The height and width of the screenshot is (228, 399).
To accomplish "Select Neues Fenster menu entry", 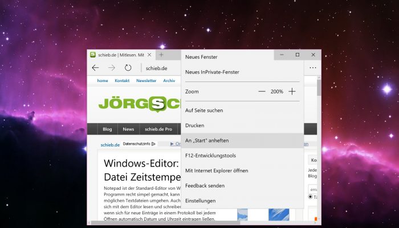I will [242, 57].
